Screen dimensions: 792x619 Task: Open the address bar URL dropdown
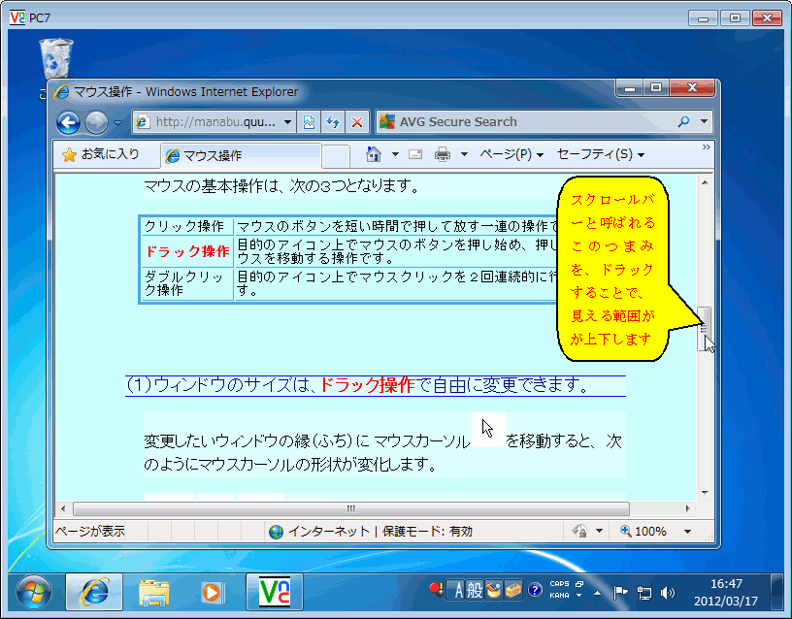pyautogui.click(x=289, y=122)
